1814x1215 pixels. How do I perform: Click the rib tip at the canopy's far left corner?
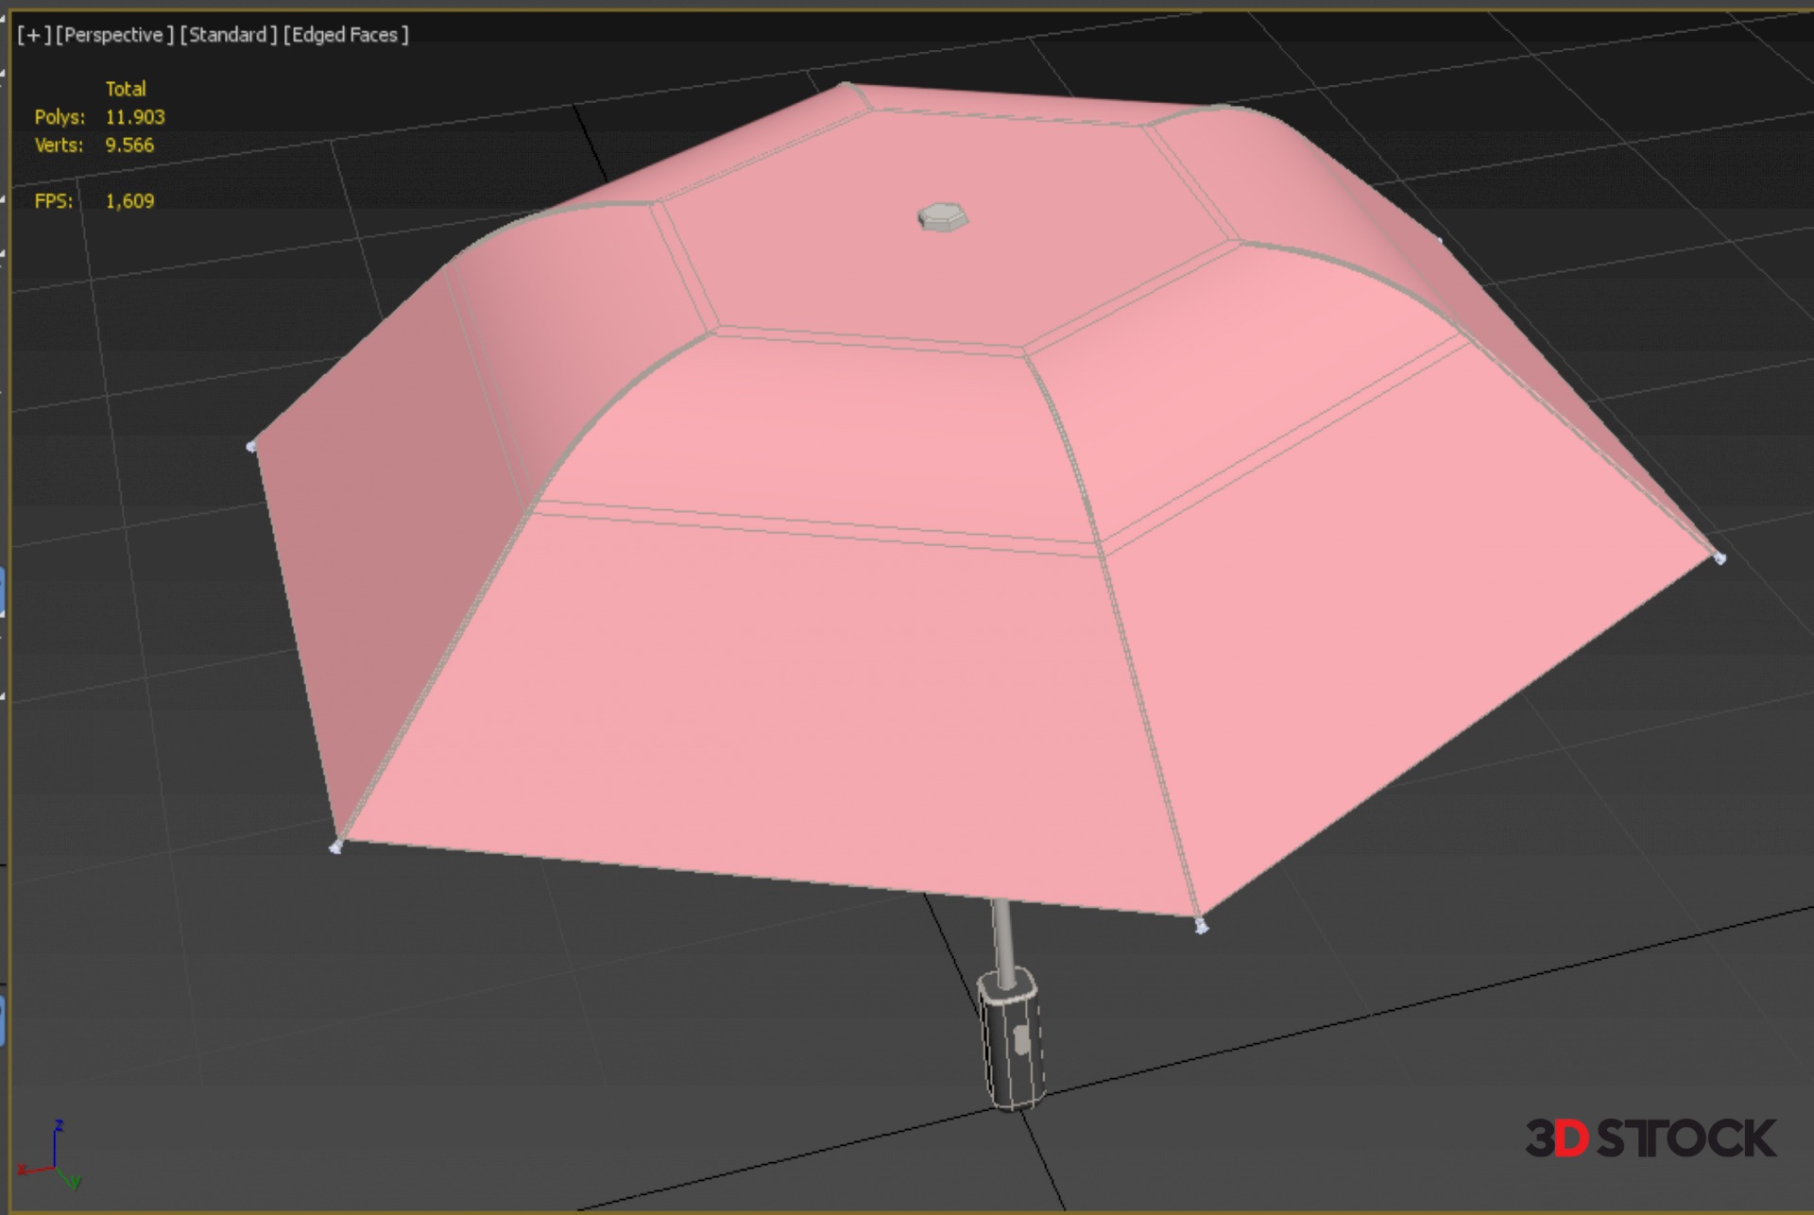point(251,446)
